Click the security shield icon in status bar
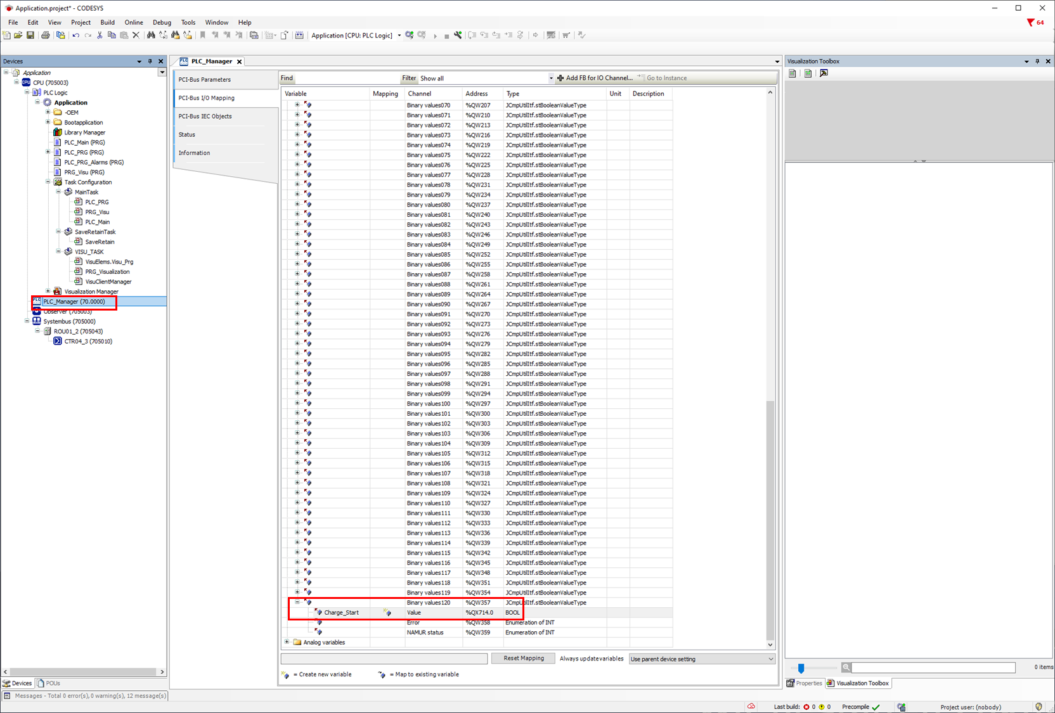This screenshot has height=713, width=1055. point(1039,707)
